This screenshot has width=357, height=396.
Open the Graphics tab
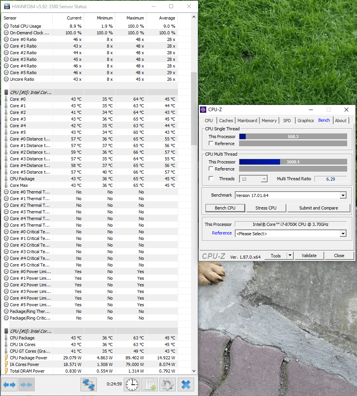click(305, 121)
